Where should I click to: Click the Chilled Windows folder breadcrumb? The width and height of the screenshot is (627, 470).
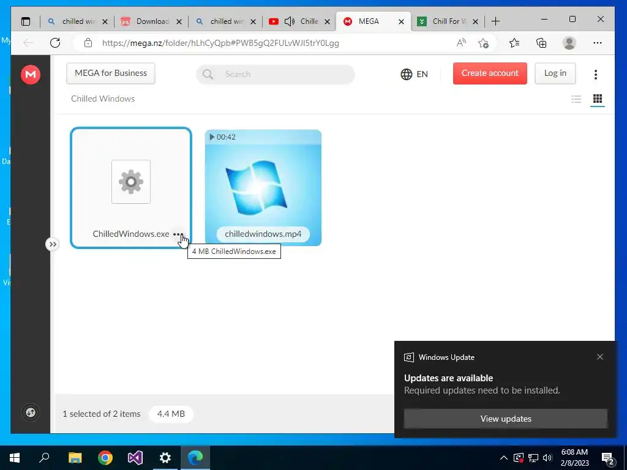[103, 99]
